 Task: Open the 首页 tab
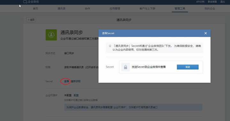click(35, 9)
